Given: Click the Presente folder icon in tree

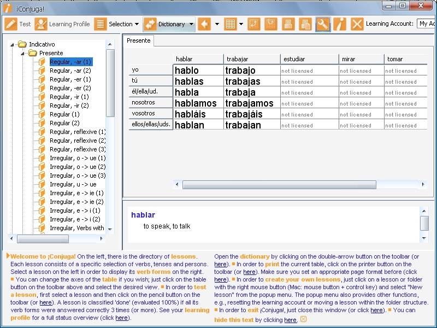Looking at the screenshot, I should [x=33, y=52].
